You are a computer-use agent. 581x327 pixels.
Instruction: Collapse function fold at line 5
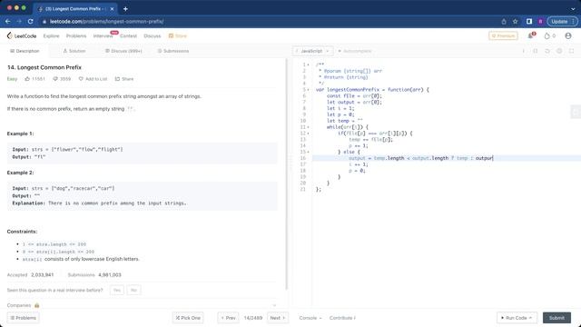click(x=309, y=90)
